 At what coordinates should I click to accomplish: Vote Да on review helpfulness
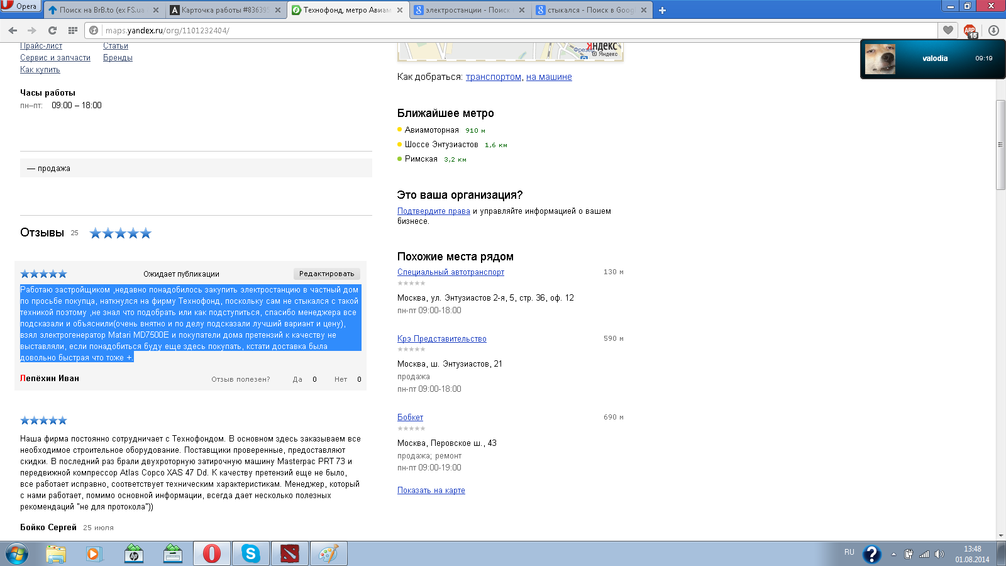(297, 380)
